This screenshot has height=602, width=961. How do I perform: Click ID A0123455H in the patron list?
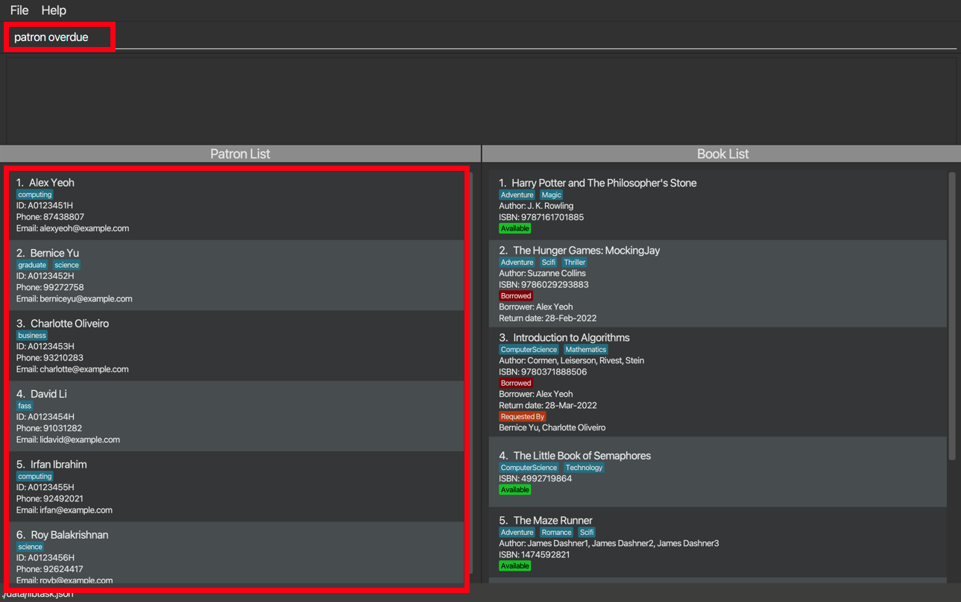[x=45, y=487]
